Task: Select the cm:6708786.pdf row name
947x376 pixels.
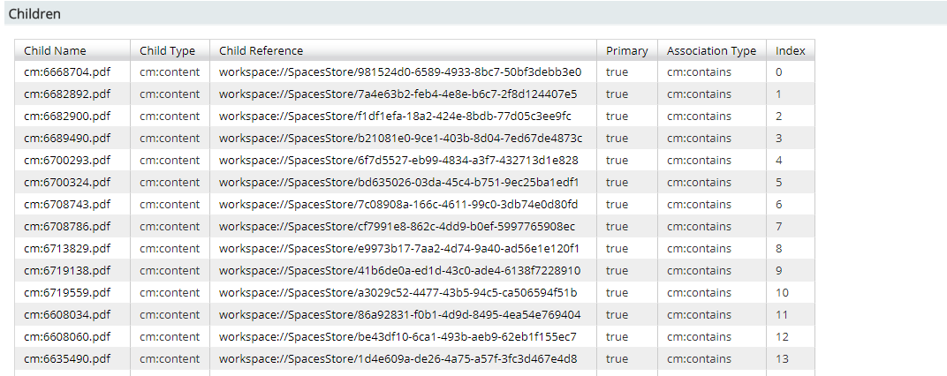Action: [68, 226]
